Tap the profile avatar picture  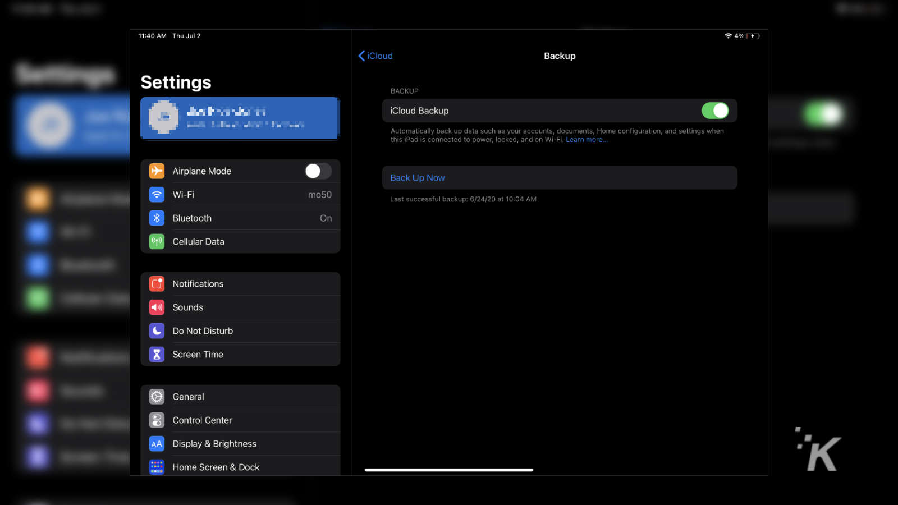click(163, 117)
